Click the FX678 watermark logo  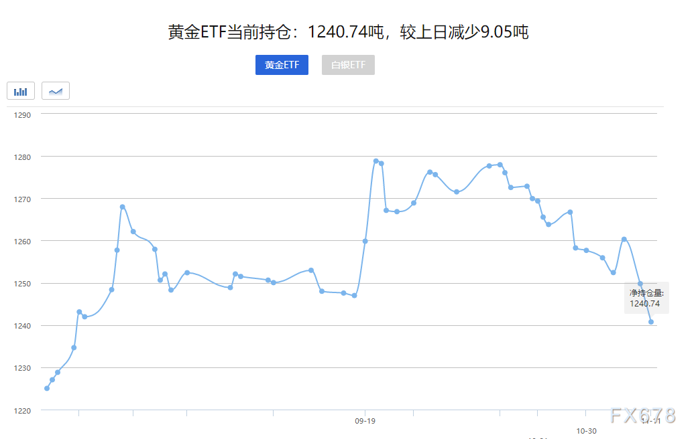pos(642,416)
